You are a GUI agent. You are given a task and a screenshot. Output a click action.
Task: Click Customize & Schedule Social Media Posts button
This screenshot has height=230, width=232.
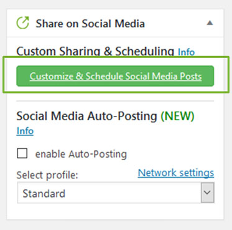(115, 76)
